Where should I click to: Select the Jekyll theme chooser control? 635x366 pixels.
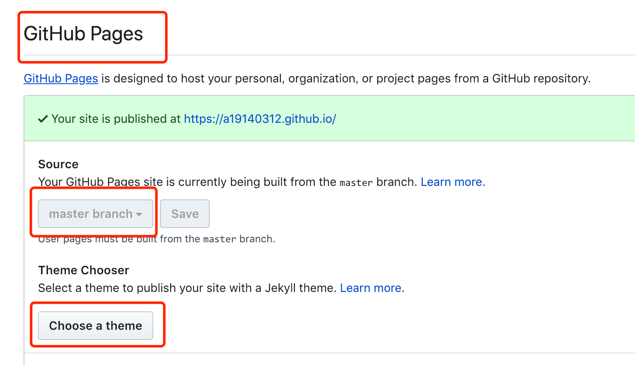coord(95,325)
